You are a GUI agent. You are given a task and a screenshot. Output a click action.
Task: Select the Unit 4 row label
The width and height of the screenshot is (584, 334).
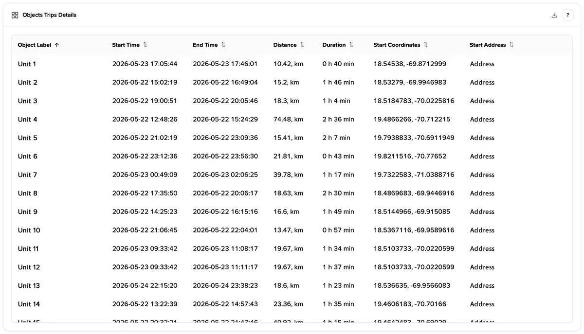(x=28, y=120)
